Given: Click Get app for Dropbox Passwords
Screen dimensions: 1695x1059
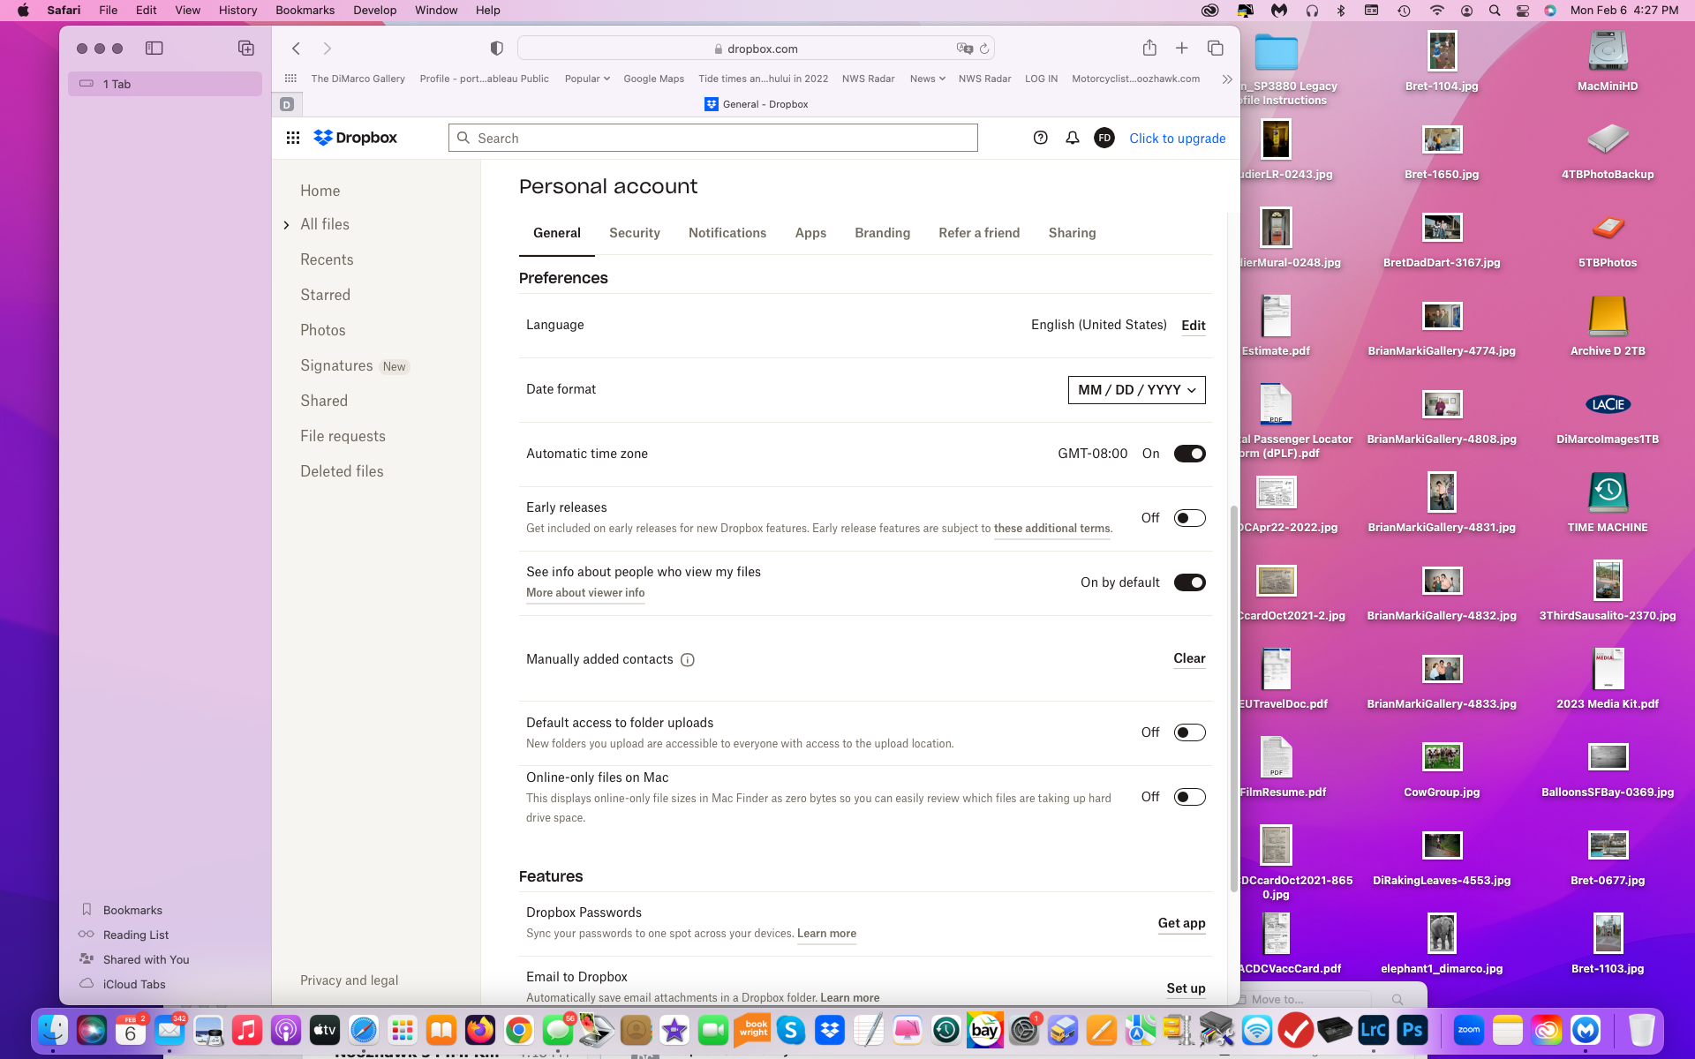Looking at the screenshot, I should 1182,923.
